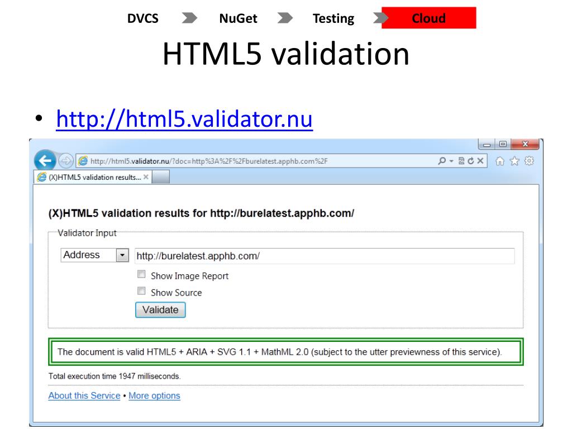Click the Validator Input group label
Screen dimensions: 572x429
tap(87, 233)
